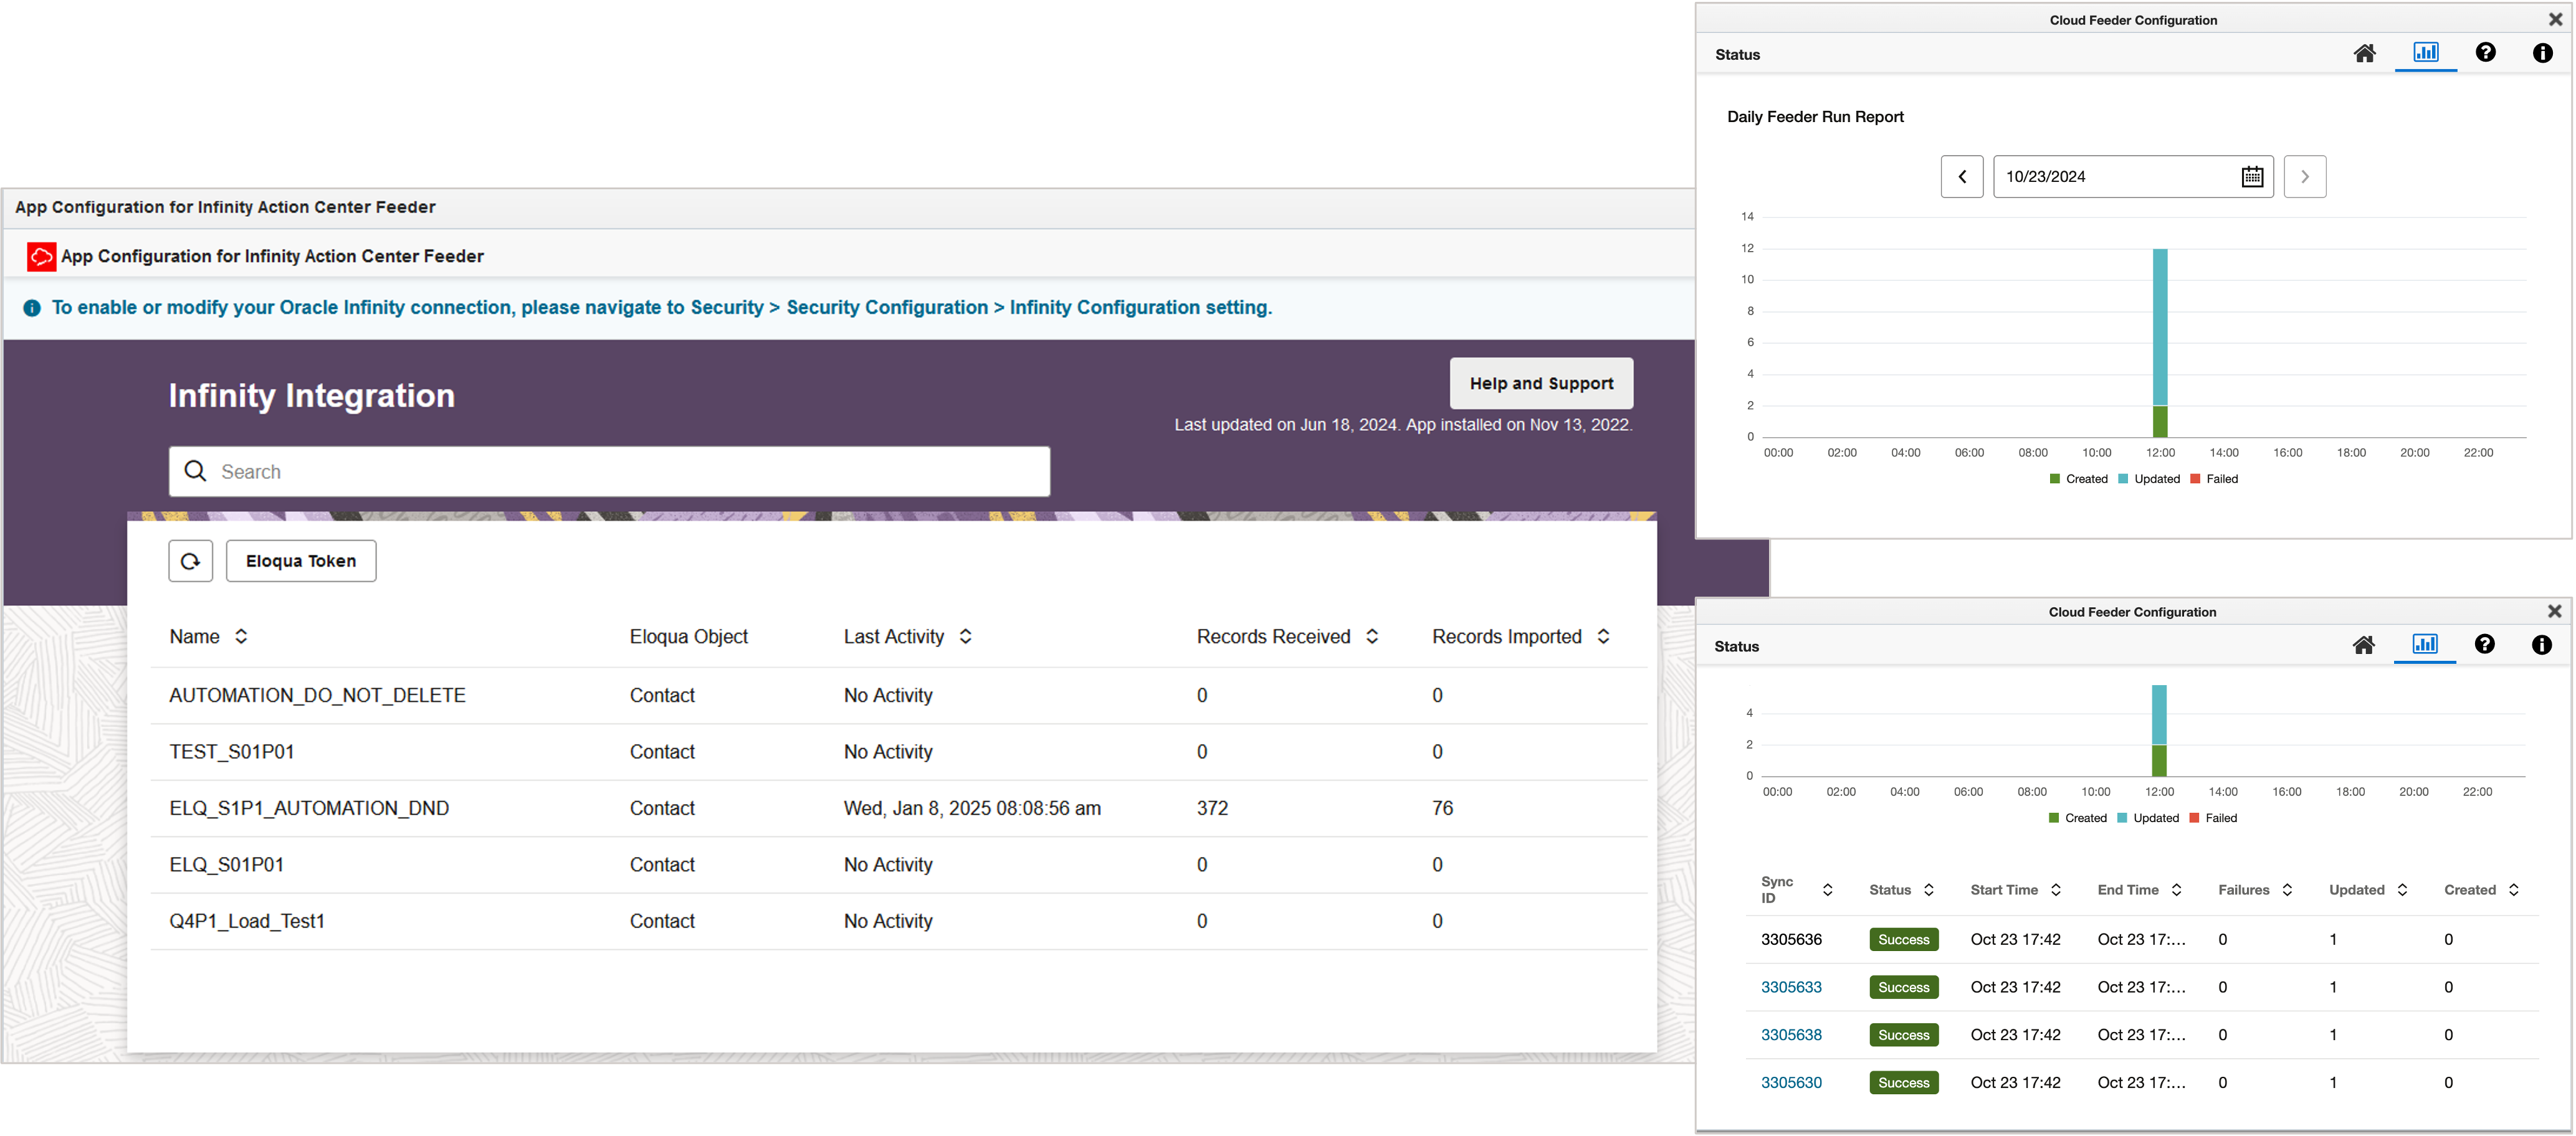Open sync ID 3305633 link
The image size is (2576, 1136).
point(1791,987)
